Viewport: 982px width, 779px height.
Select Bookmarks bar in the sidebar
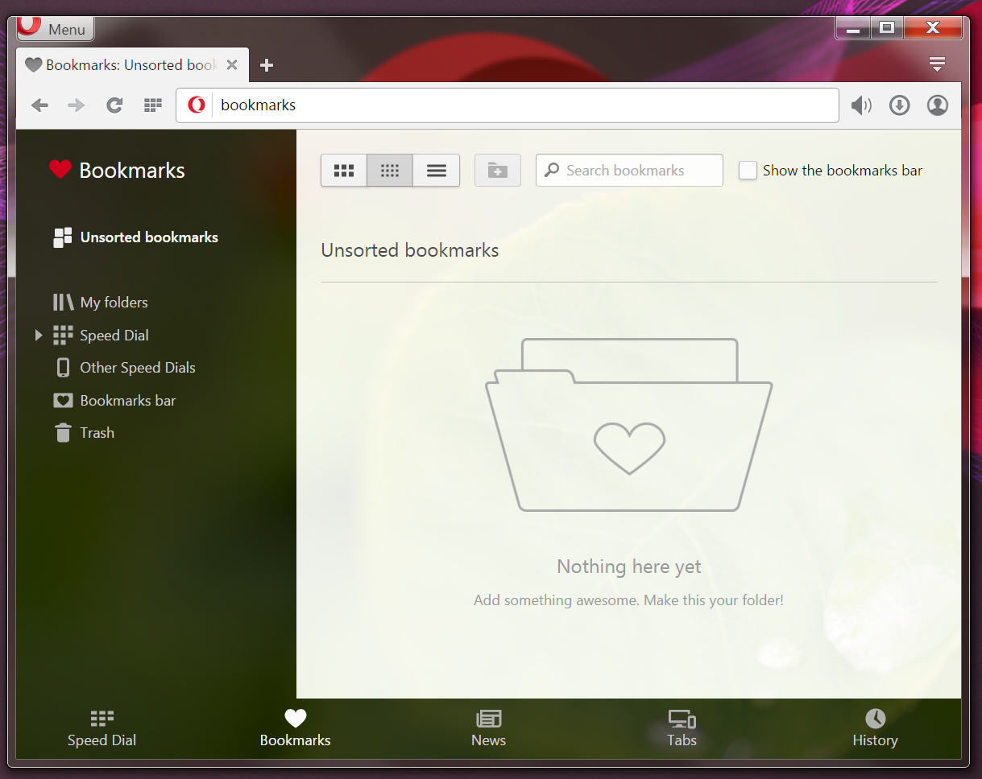[127, 401]
